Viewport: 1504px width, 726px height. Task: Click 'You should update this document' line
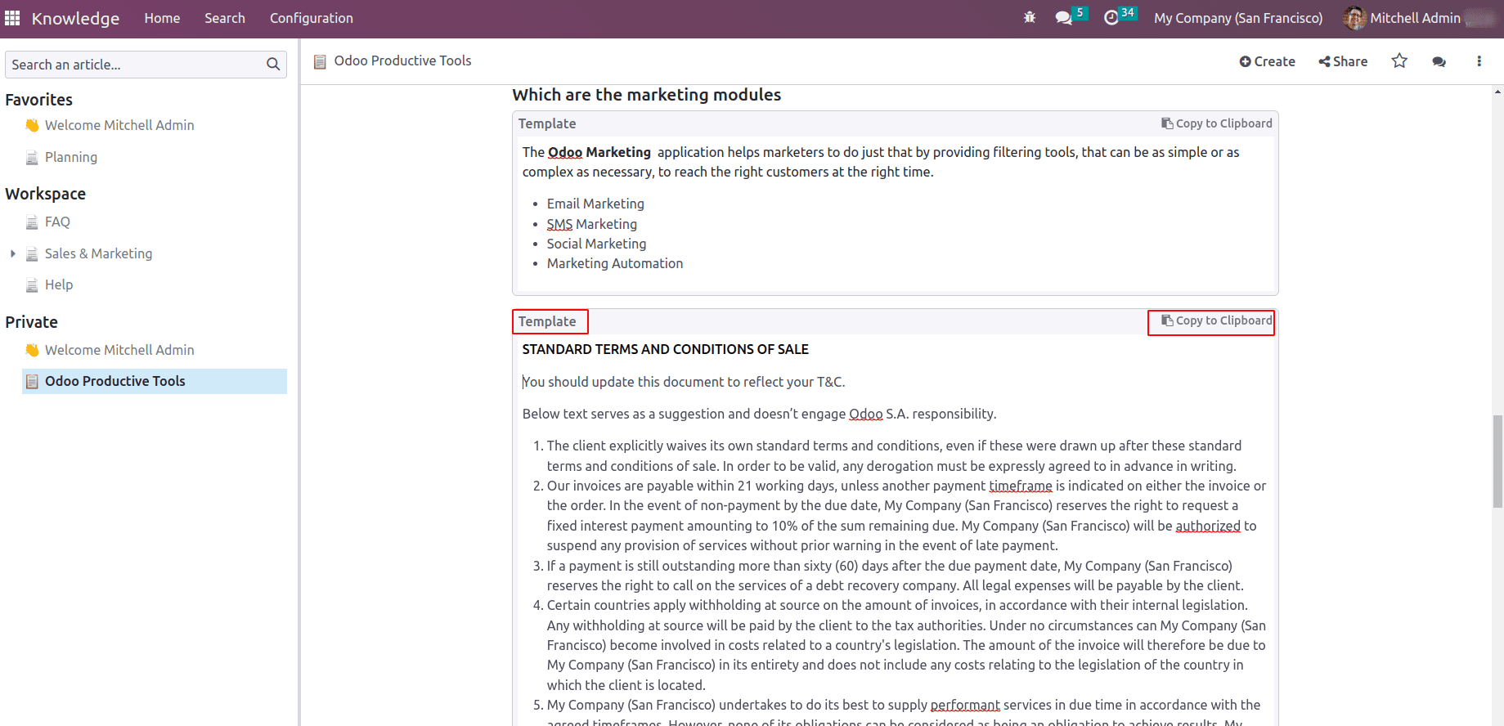click(684, 382)
